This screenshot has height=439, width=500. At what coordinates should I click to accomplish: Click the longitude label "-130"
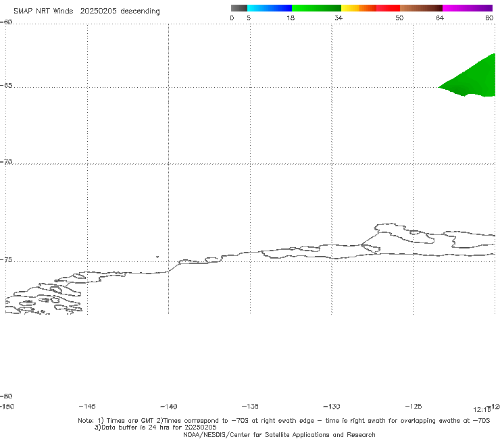coord(332,407)
